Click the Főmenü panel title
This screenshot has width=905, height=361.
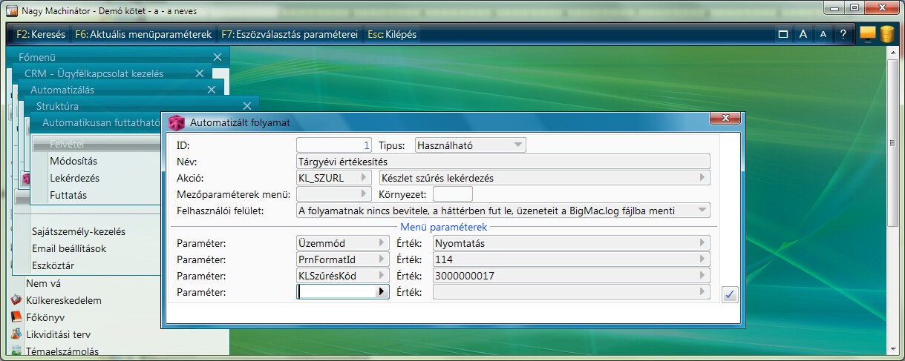coord(37,57)
